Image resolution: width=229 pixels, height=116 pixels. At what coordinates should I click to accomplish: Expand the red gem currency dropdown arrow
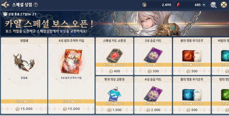tap(204, 5)
